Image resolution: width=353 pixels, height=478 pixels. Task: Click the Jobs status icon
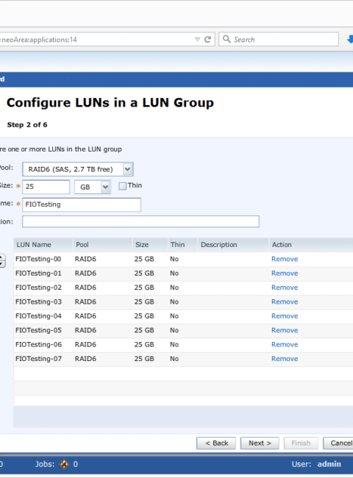(x=64, y=464)
